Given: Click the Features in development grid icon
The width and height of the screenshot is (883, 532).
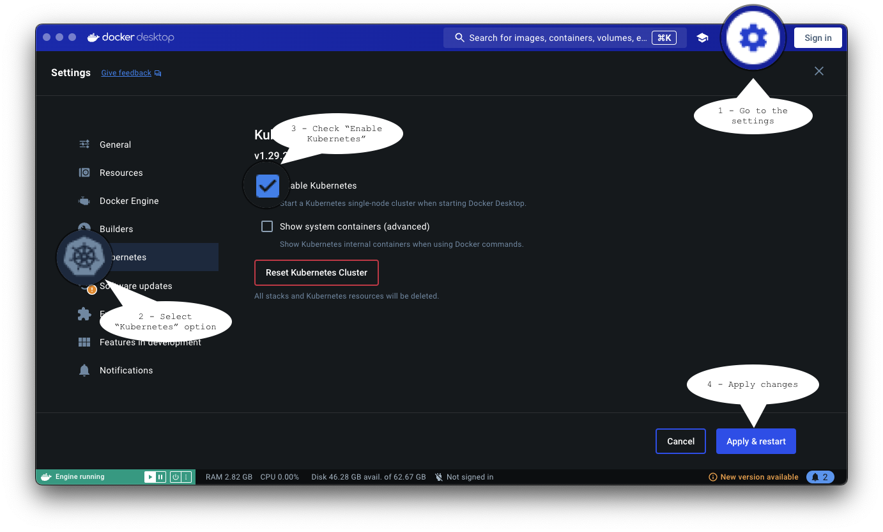Looking at the screenshot, I should (x=84, y=342).
